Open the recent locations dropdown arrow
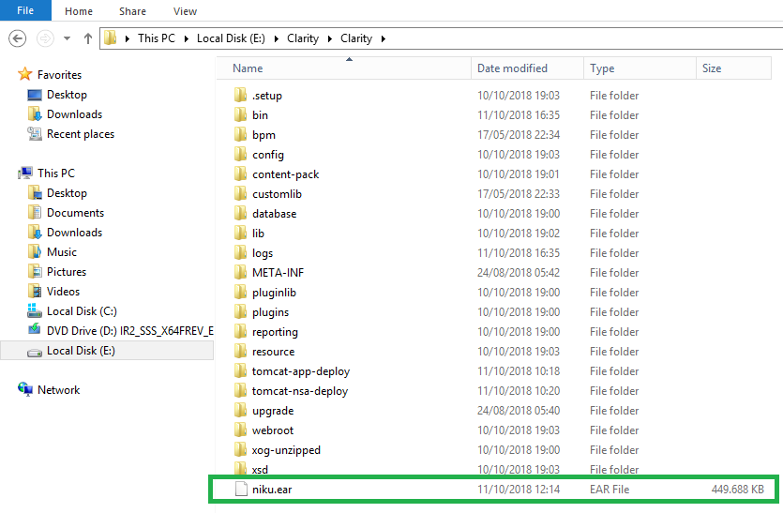Screen dimensions: 783x513 [67, 38]
